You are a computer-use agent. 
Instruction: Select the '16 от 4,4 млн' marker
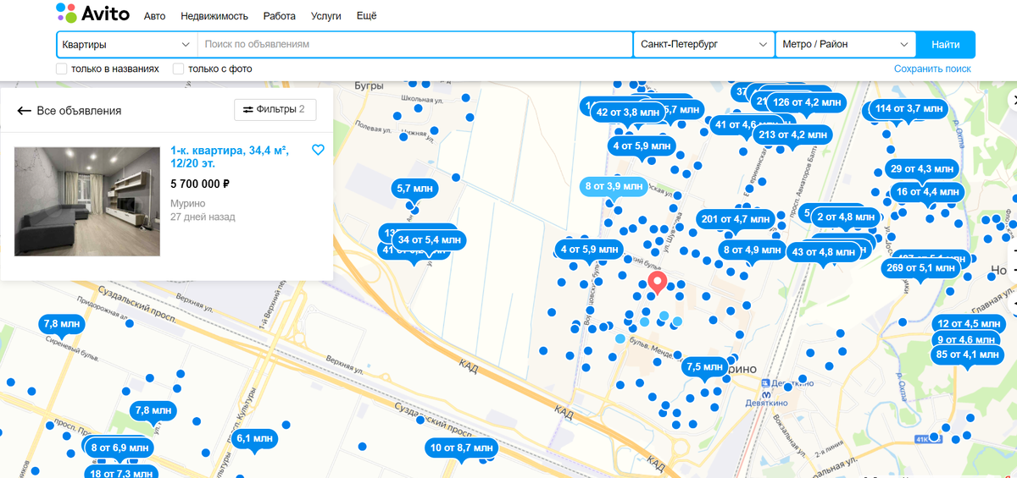pyautogui.click(x=927, y=192)
